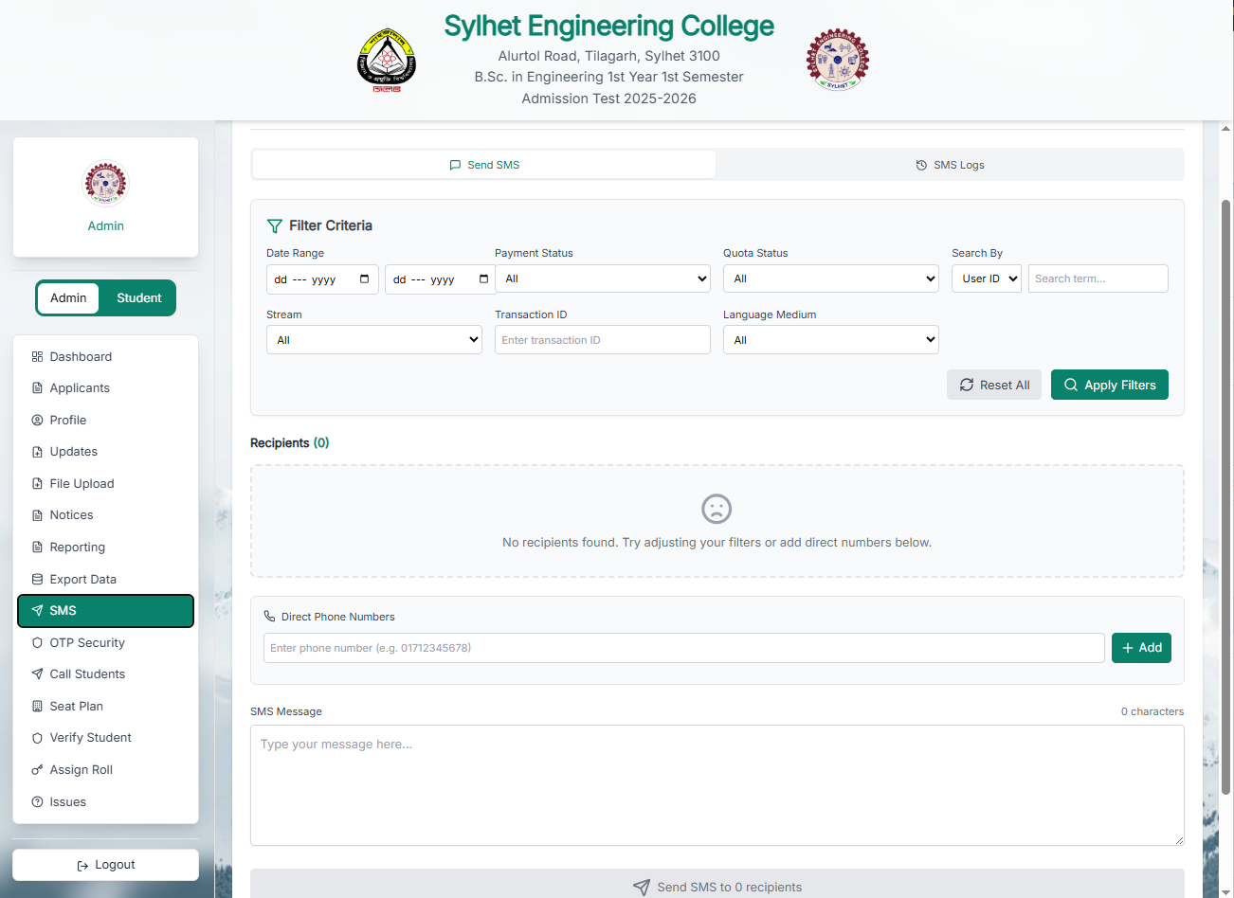Click the OTP Security shield icon
This screenshot has width=1234, height=898.
37,643
